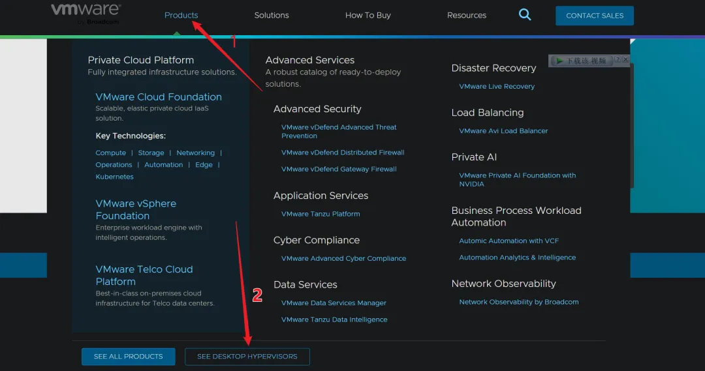Click the VMware logo
The width and height of the screenshot is (705, 371).
tap(86, 12)
